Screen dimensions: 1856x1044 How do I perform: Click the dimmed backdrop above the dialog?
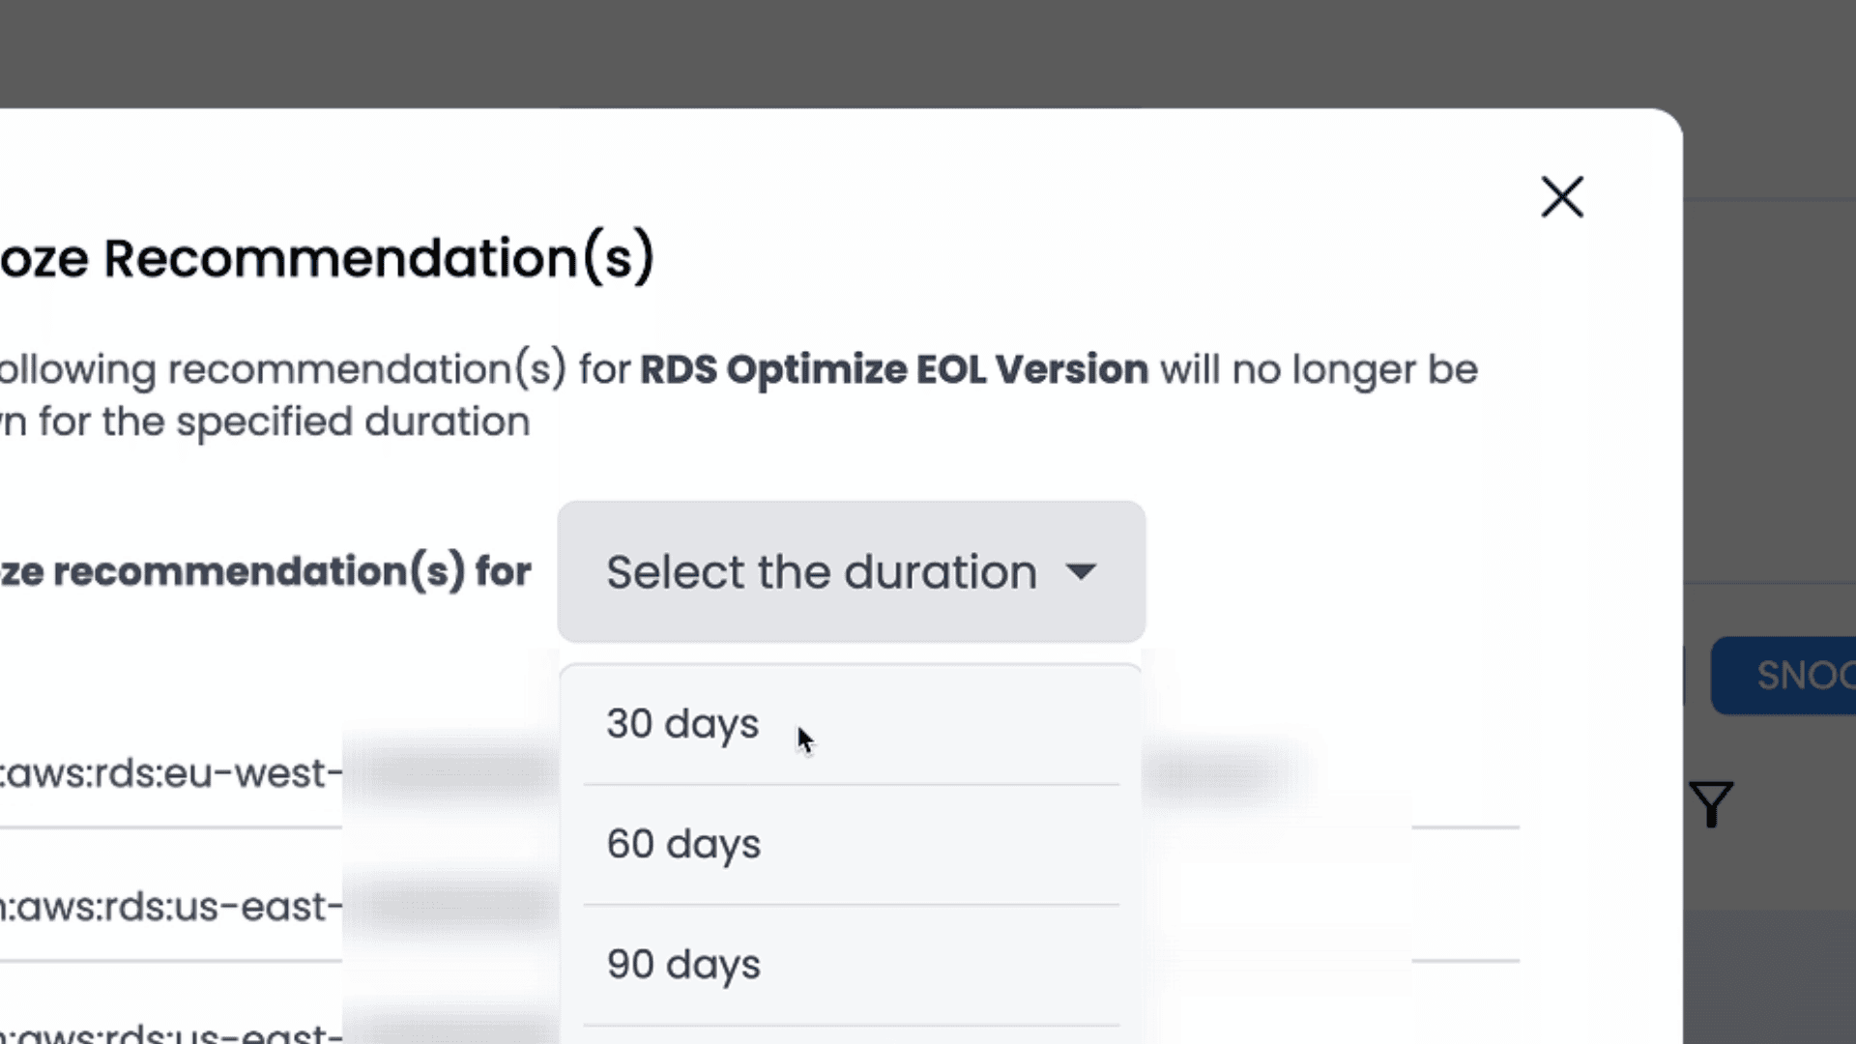pyautogui.click(x=928, y=53)
